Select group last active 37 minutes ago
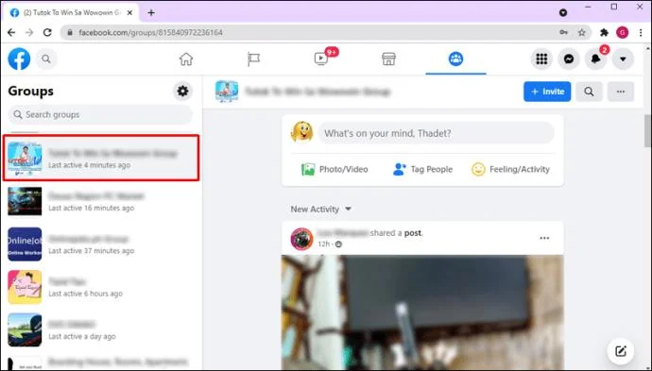652x371 pixels. (101, 244)
